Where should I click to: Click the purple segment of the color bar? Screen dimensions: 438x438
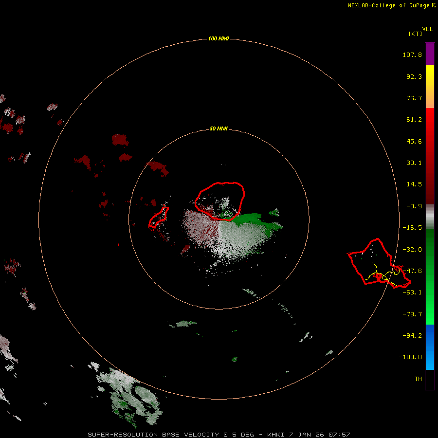[x=430, y=54]
